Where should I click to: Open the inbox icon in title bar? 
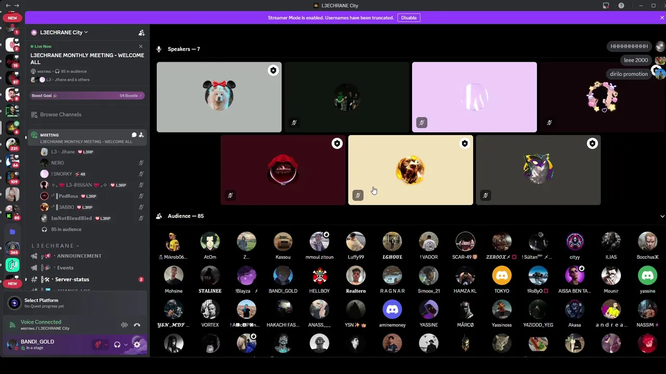[606, 6]
